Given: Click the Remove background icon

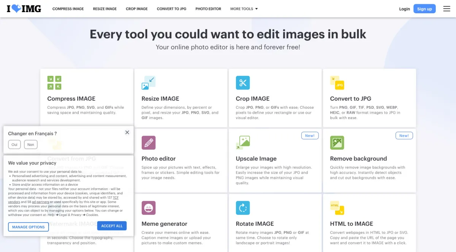Looking at the screenshot, I should tap(337, 143).
